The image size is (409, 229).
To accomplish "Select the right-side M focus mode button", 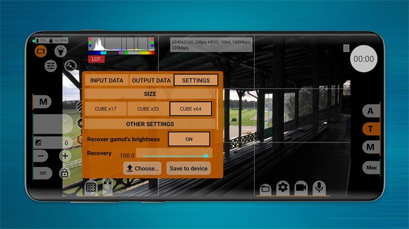I will [x=371, y=147].
